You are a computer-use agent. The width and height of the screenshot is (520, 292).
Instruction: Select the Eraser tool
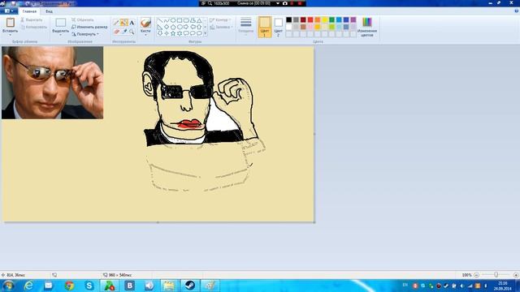tap(116, 32)
